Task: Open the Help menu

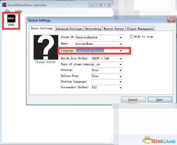Action: 19,11
